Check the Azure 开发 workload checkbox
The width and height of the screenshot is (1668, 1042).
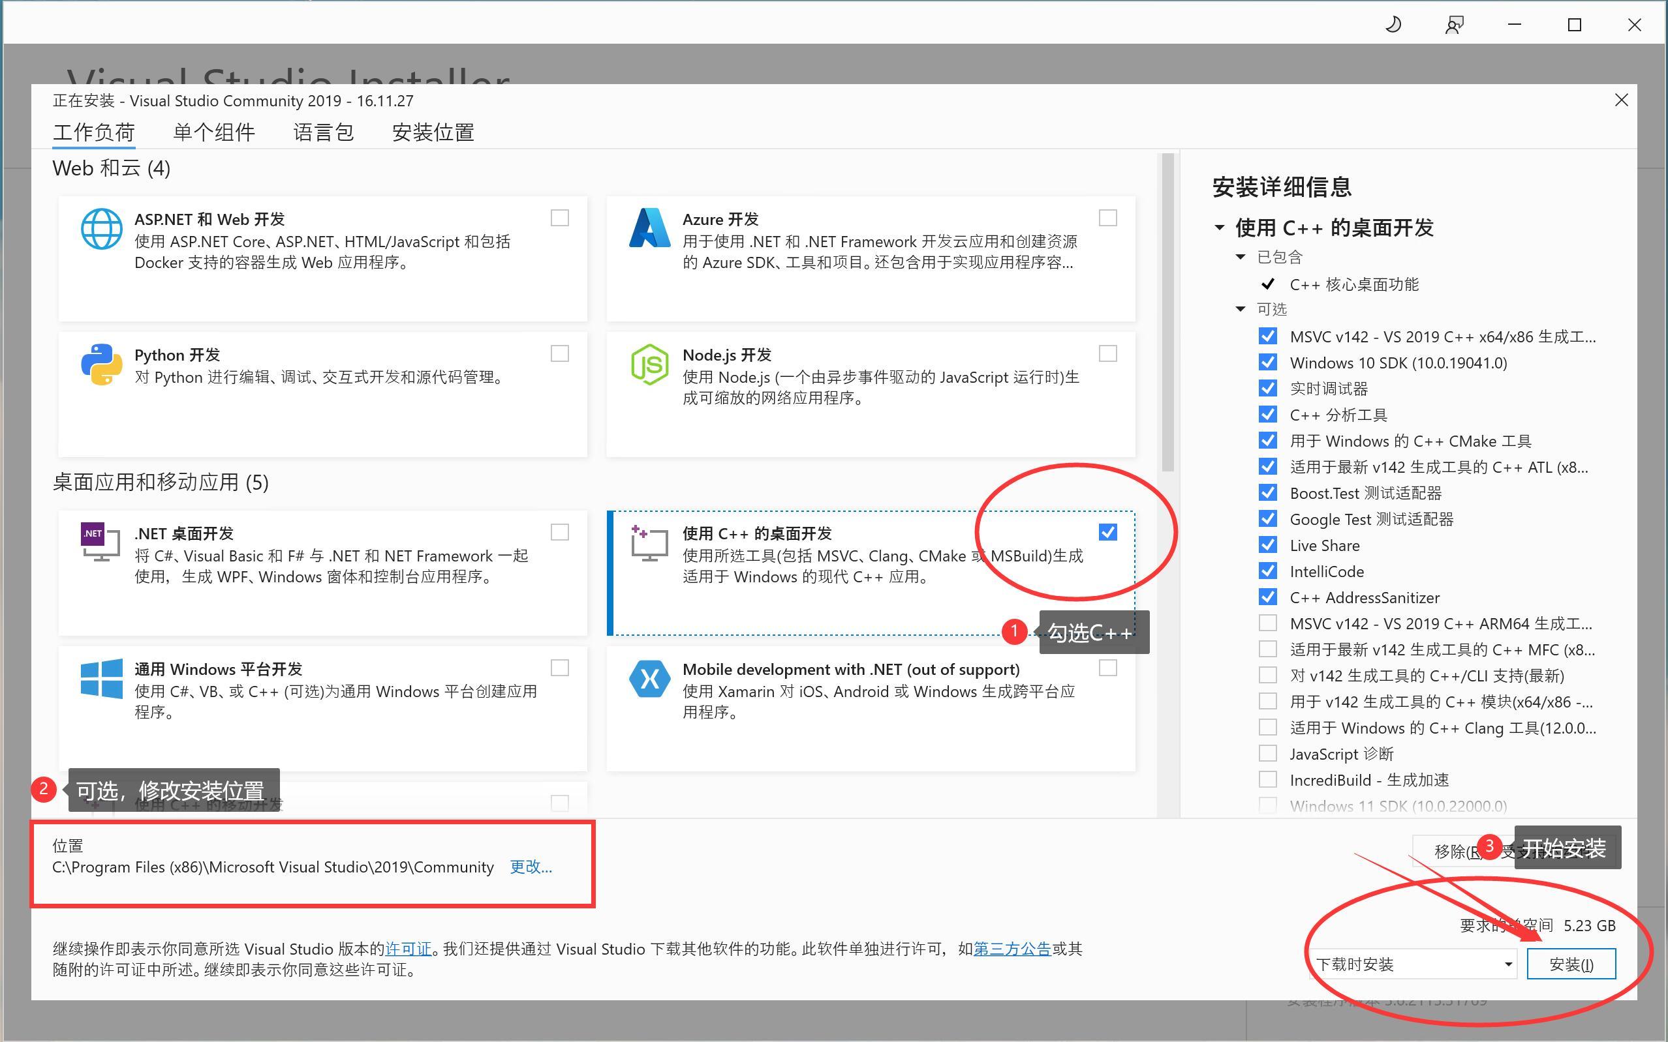[x=1107, y=218]
